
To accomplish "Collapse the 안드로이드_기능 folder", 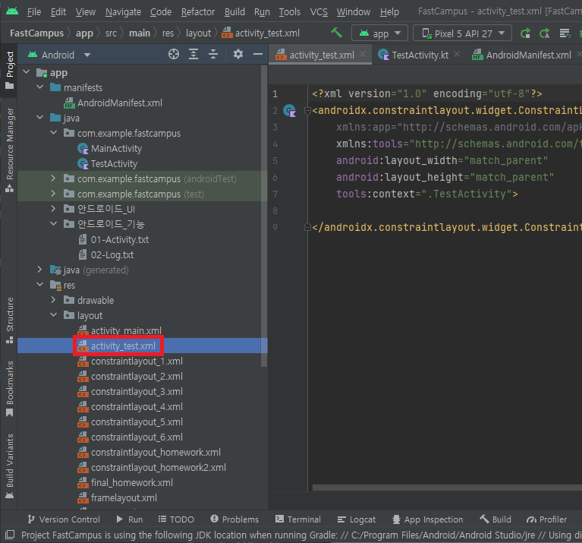I will [53, 223].
